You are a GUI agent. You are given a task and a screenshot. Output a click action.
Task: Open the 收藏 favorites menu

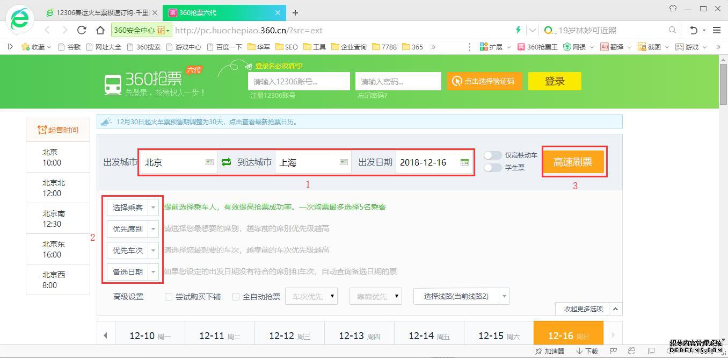(36, 47)
